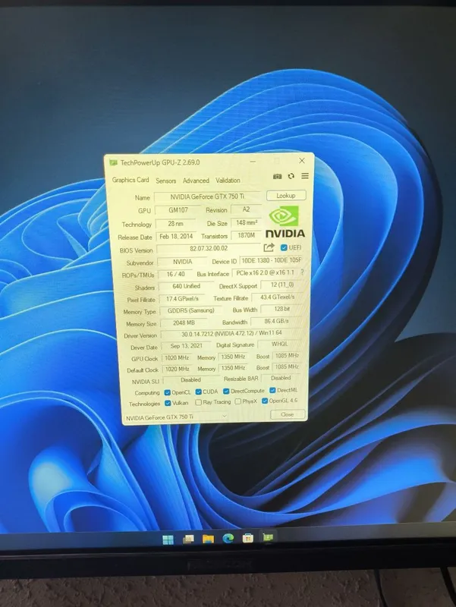
Task: Click the Default Clock value 1020 MHz
Action: [x=178, y=370]
